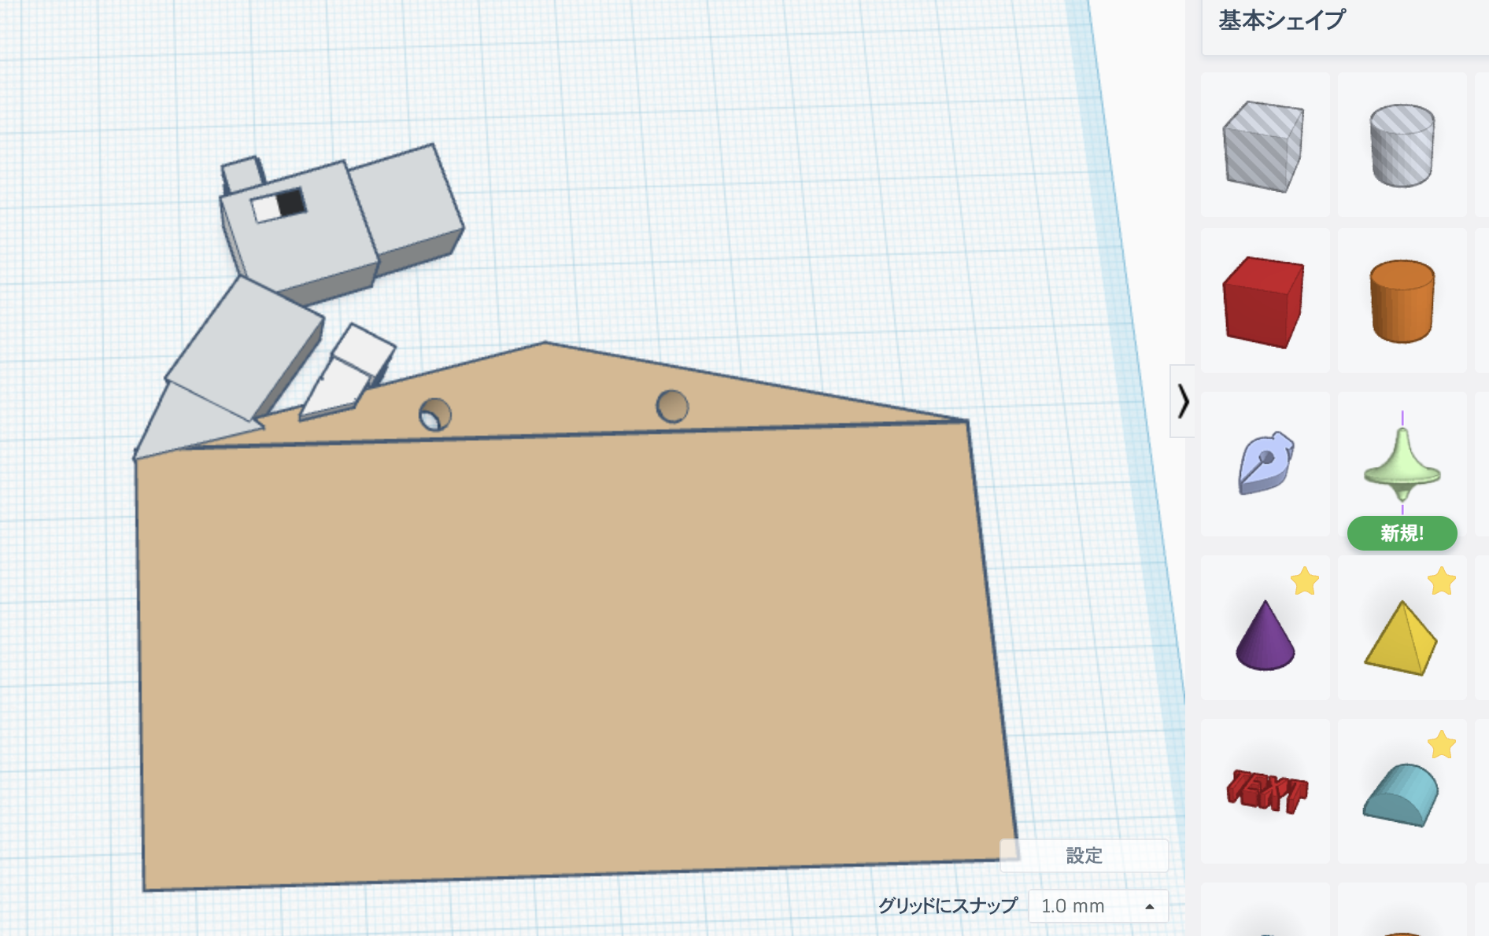Select the teal round roof shape
Screen dimensions: 1489x936
tap(1401, 794)
